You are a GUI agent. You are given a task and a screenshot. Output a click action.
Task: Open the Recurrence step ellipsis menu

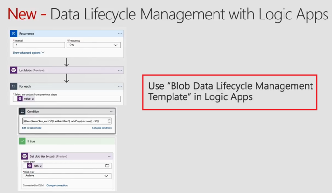click(120, 34)
